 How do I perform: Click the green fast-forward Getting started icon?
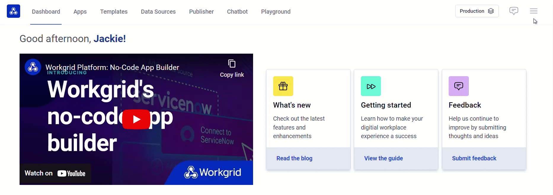(371, 86)
